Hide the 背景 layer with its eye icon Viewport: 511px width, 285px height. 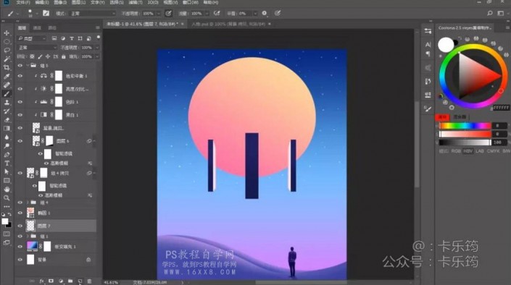[20, 260]
